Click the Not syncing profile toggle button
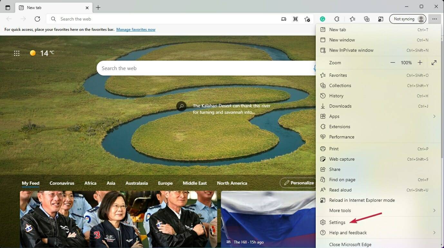 (x=408, y=19)
